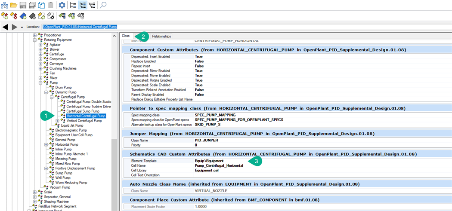Screen dimensions: 452x211
Task: Expand the Blower tree node
Action: (40, 49)
